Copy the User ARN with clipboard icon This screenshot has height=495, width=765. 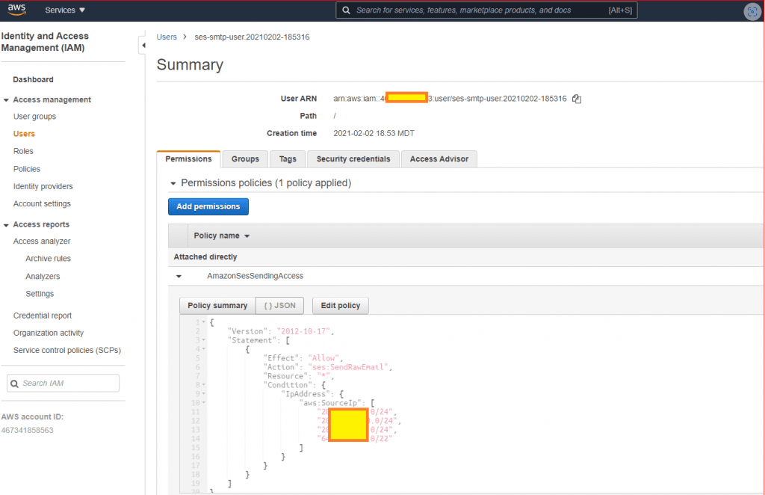tap(577, 99)
